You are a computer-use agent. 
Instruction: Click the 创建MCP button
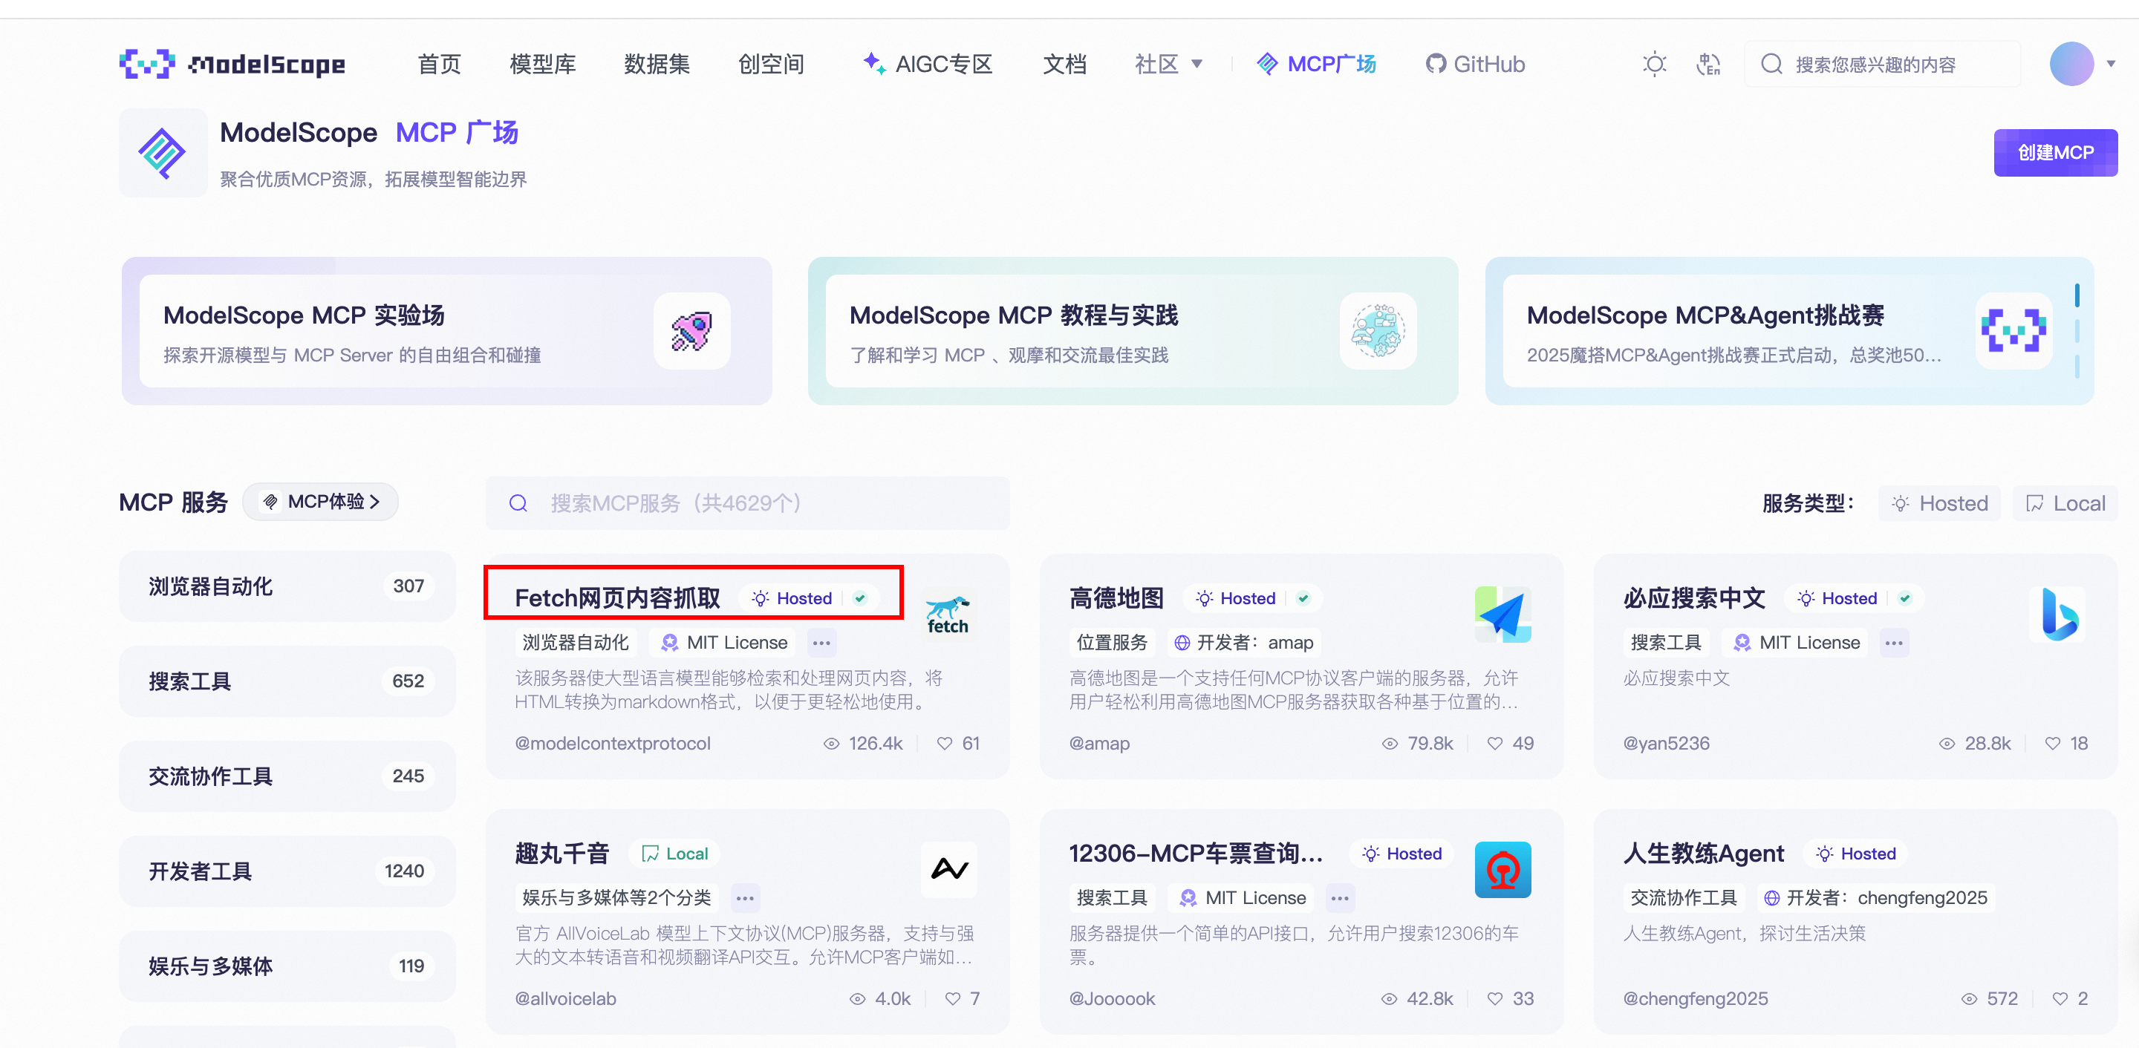coord(2055,153)
